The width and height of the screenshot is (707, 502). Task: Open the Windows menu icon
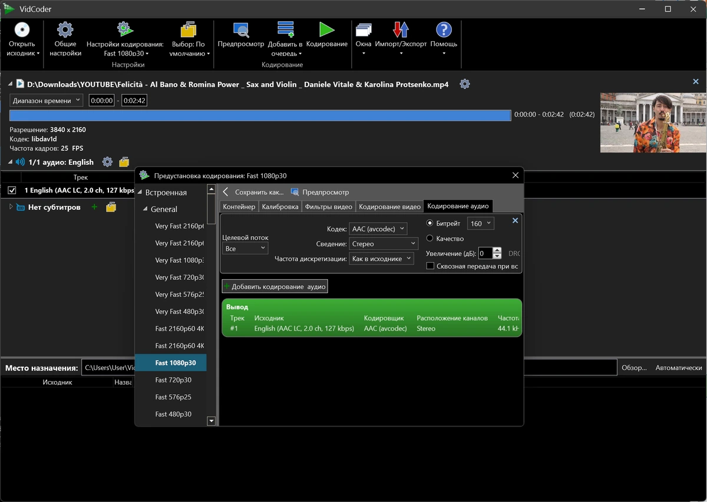[364, 29]
